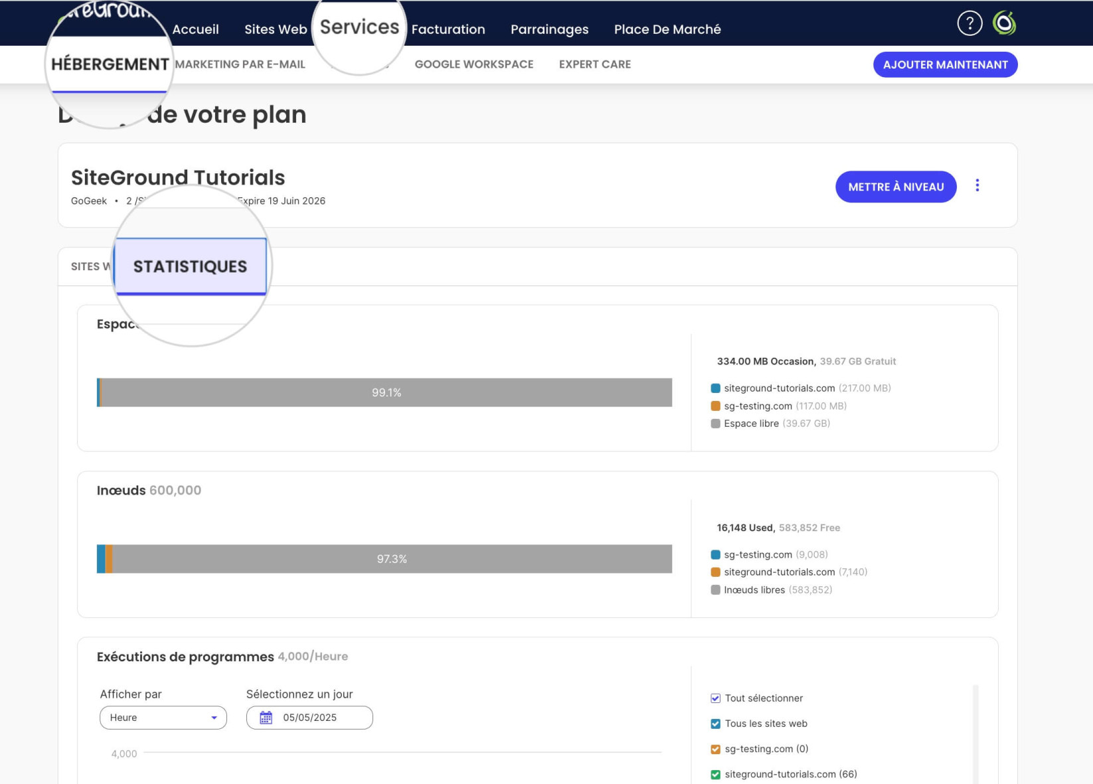The image size is (1093, 784).
Task: Open the help question mark icon
Action: point(969,23)
